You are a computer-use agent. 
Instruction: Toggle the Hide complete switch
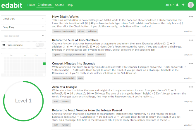tap(40, 45)
